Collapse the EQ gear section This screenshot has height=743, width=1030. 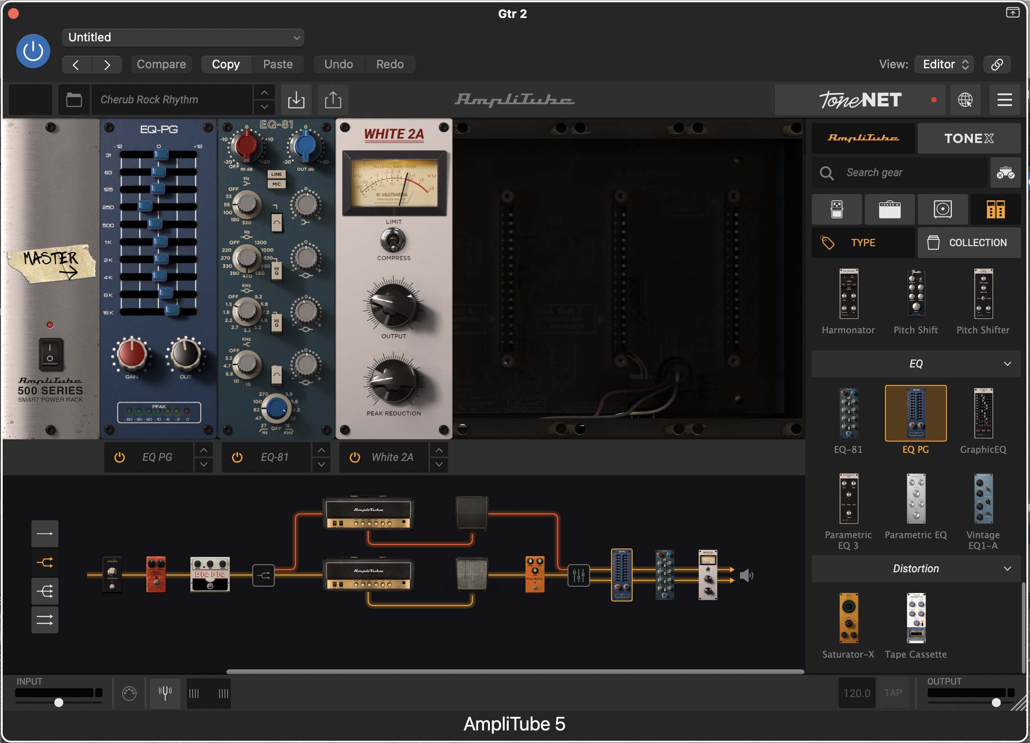(x=1007, y=363)
